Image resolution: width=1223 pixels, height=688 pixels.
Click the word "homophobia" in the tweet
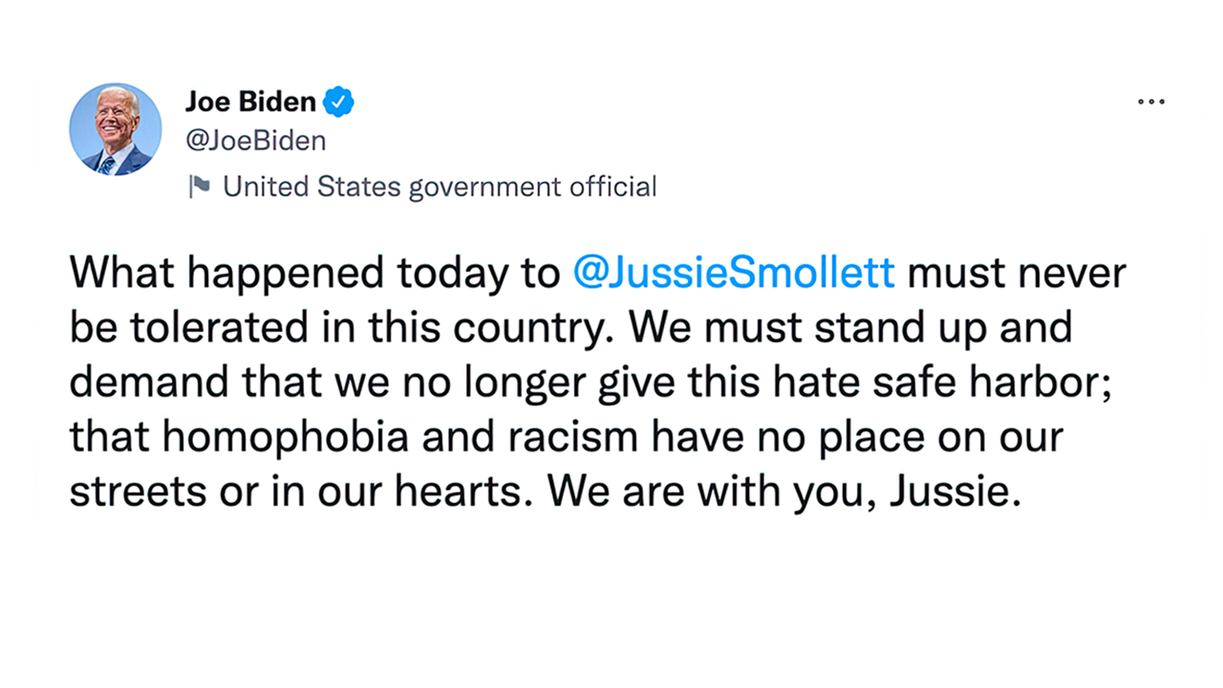286,437
